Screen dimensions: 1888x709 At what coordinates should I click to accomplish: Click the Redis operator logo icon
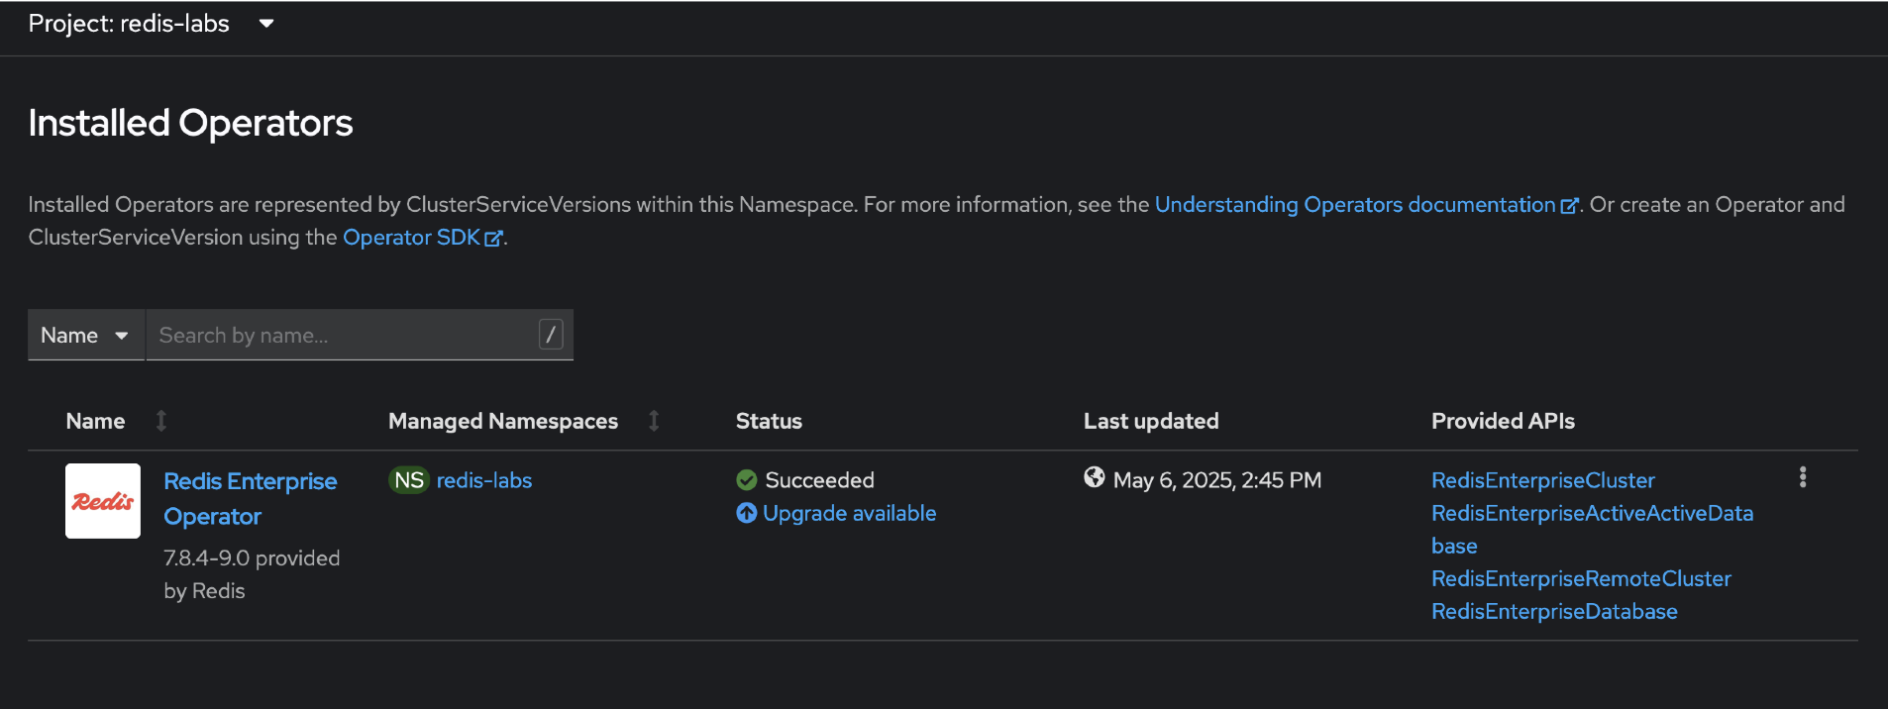103,501
